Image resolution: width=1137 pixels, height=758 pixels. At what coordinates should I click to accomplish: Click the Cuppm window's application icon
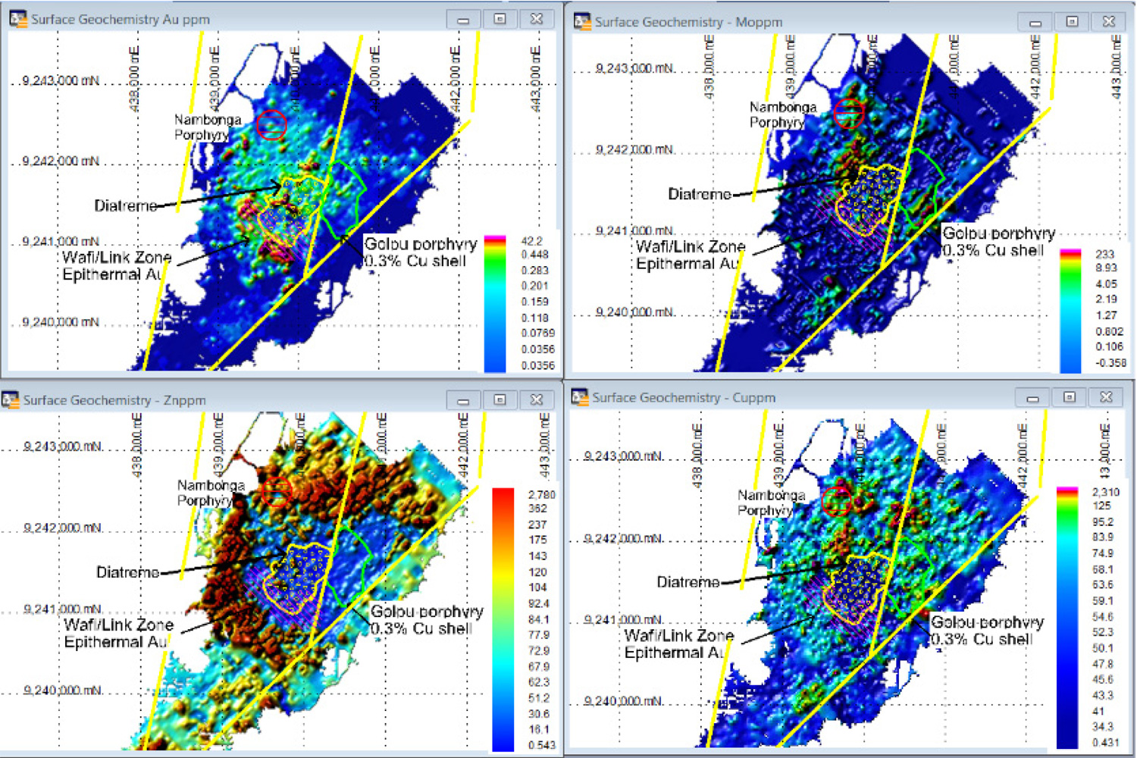click(580, 397)
